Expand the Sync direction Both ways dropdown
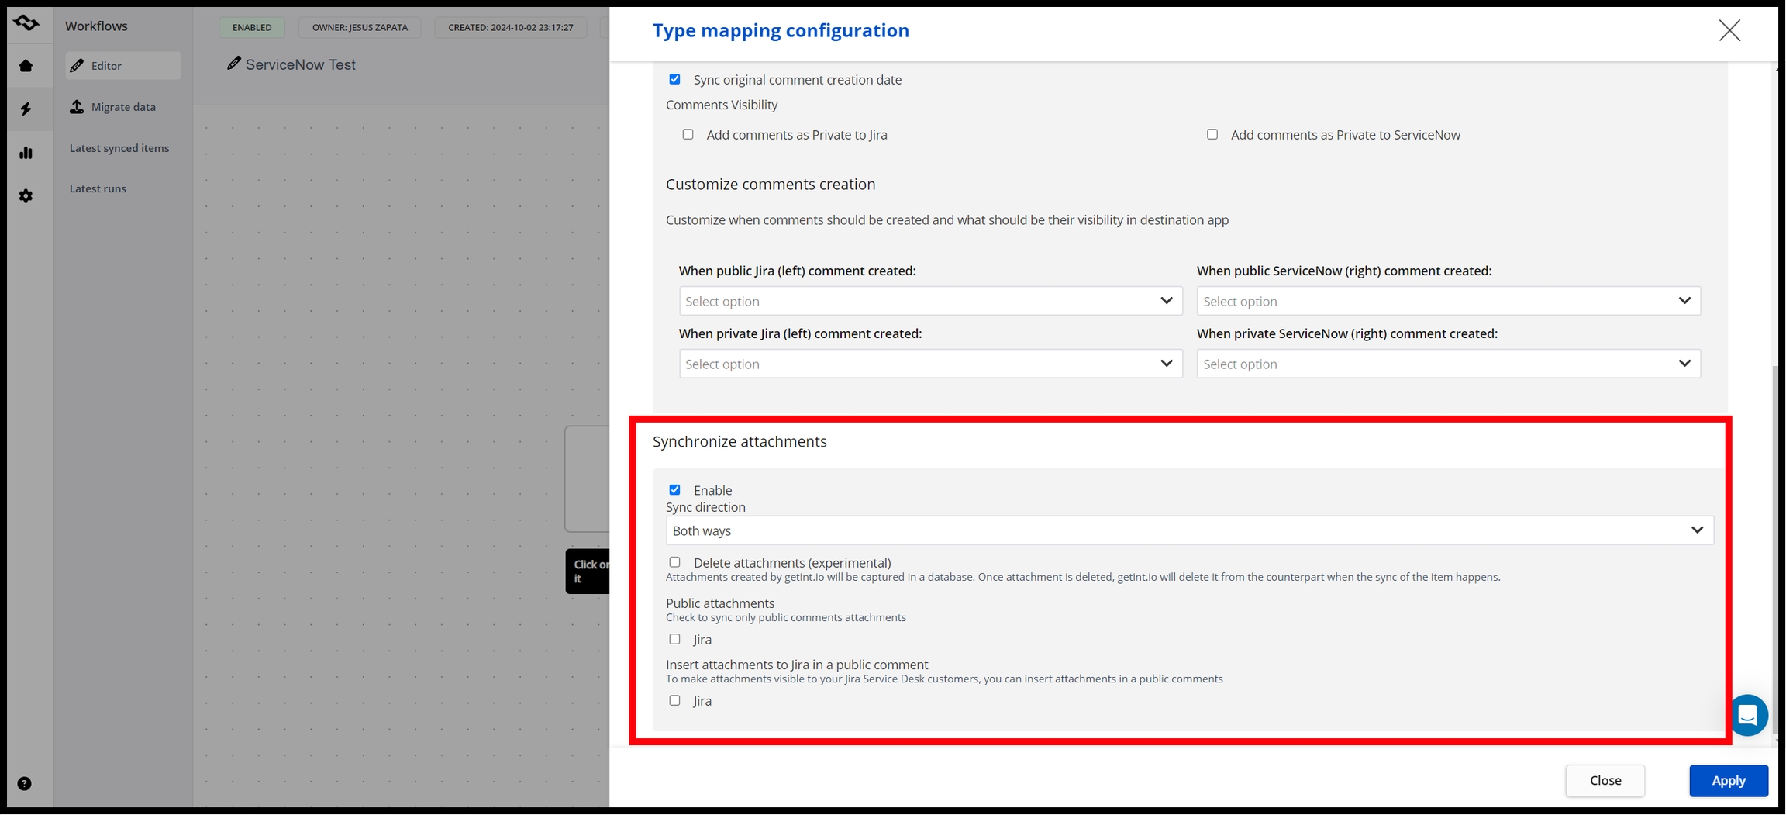1786x815 pixels. tap(1189, 530)
